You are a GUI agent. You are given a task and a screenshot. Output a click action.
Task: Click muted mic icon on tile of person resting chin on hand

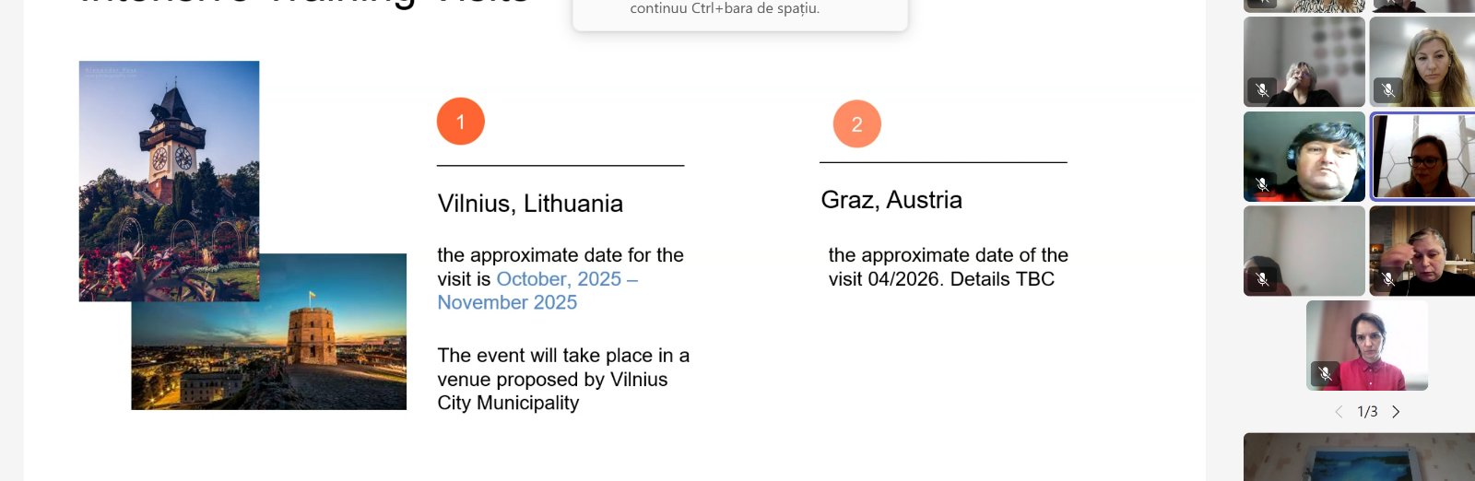[1262, 89]
